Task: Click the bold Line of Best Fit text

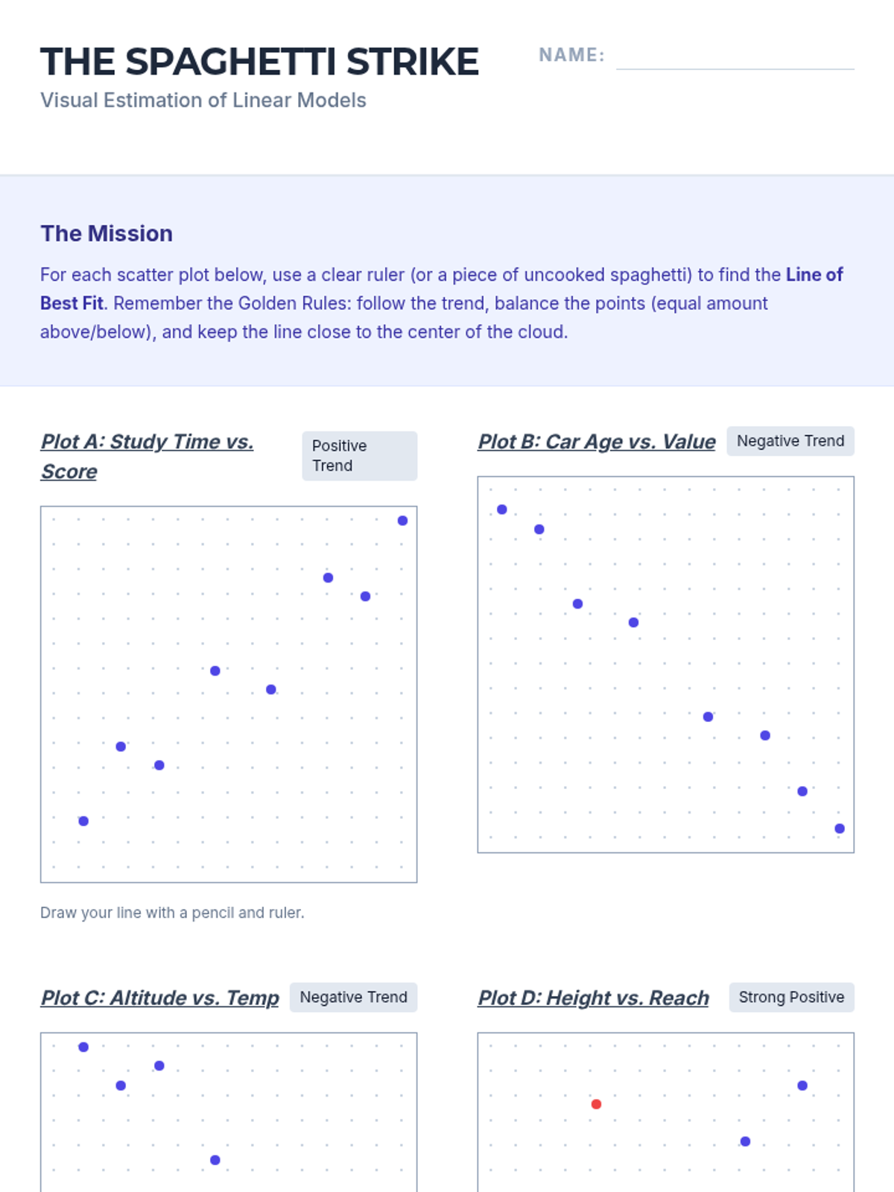Action: (442, 289)
